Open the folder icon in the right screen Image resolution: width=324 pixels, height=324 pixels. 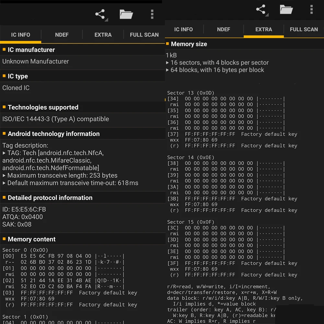[286, 9]
